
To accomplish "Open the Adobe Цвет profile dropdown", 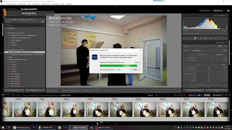I will pyautogui.click(x=197, y=51).
